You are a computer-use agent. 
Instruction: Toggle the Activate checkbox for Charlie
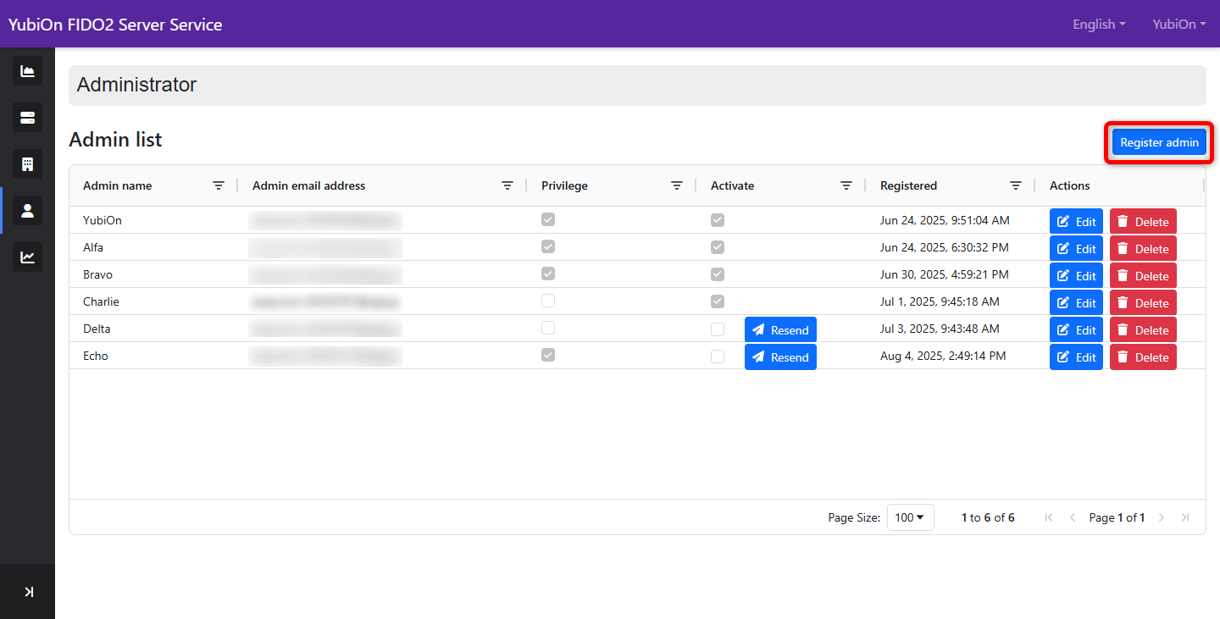718,301
